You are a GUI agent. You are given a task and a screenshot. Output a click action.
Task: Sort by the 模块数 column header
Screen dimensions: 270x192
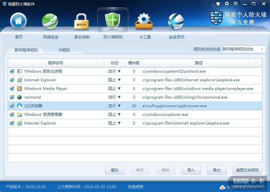[x=134, y=63]
